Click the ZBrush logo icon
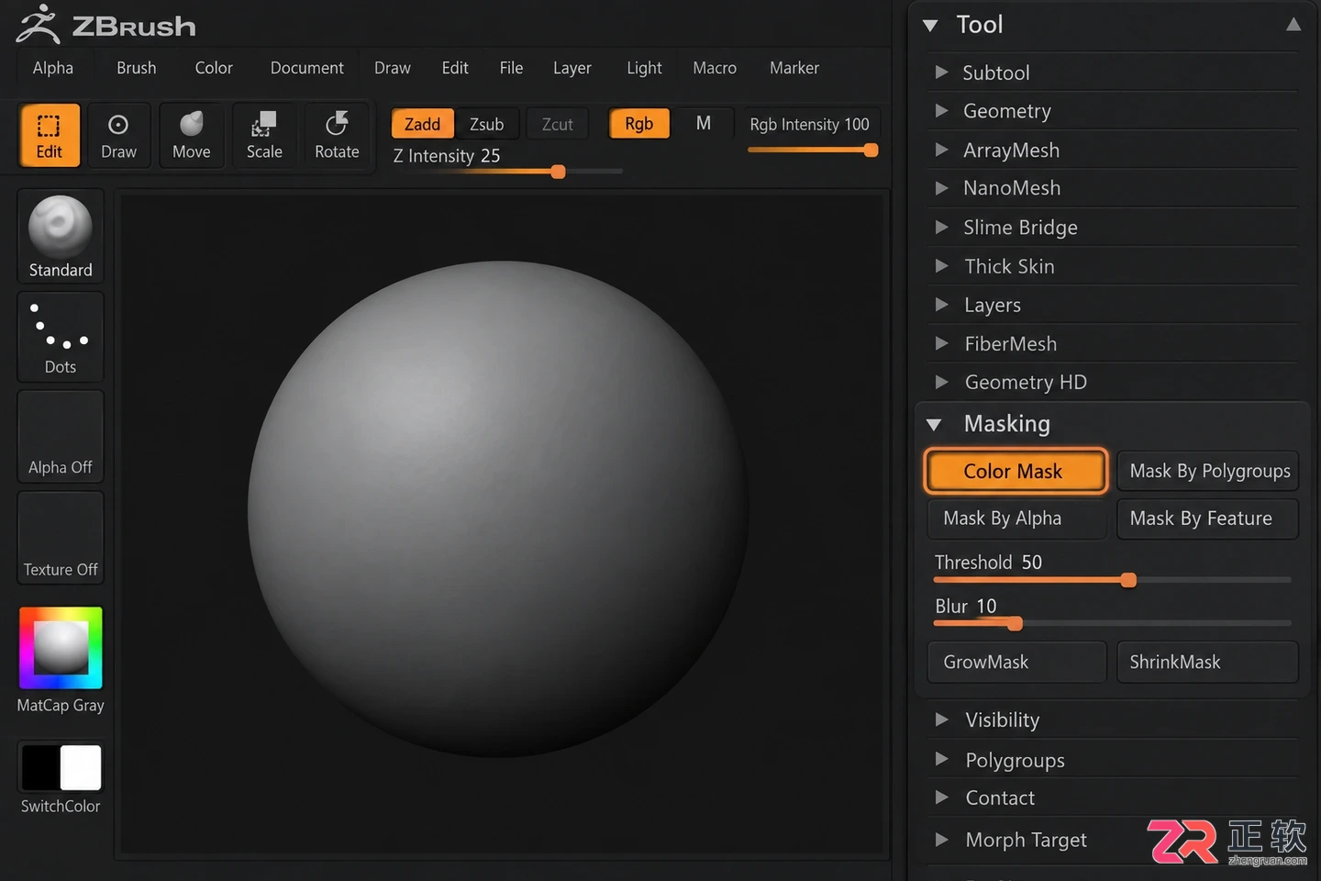 point(38,25)
